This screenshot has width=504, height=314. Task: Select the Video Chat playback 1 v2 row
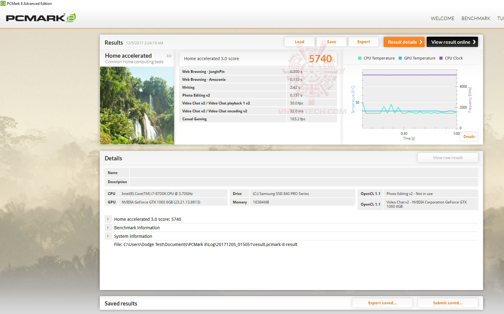[x=258, y=103]
